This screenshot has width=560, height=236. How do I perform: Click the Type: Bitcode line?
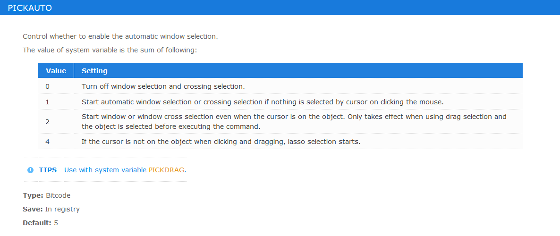click(46, 196)
